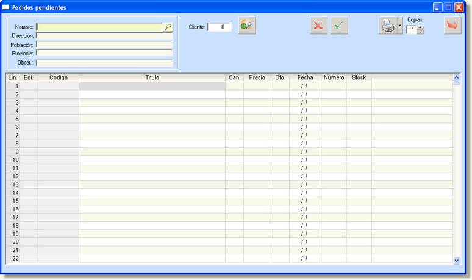Viewport: 472px width, 280px height.
Task: Click the Provincia text field
Action: click(104, 53)
